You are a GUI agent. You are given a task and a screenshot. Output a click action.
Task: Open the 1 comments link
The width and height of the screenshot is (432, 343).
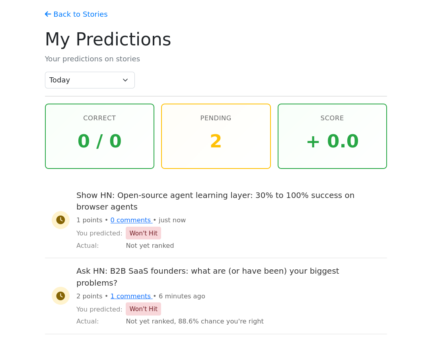coord(130,296)
